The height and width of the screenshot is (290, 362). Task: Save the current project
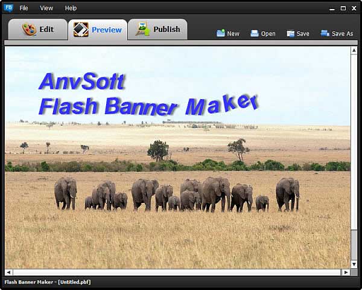coord(298,34)
